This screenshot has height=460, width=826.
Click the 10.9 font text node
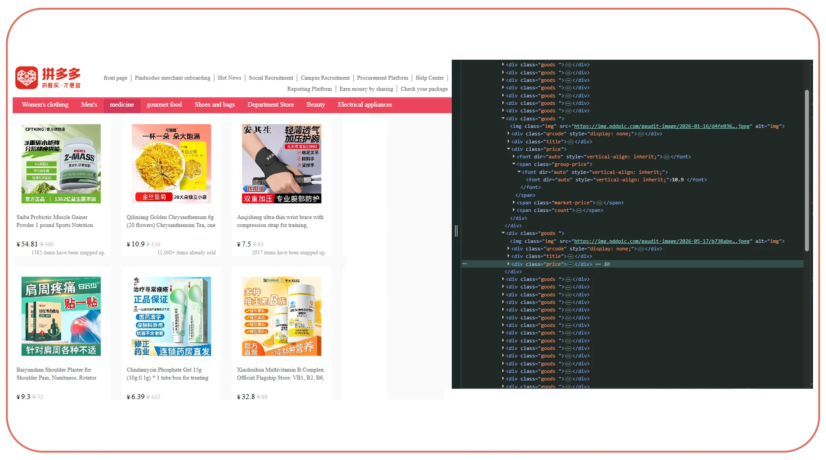pyautogui.click(x=678, y=180)
